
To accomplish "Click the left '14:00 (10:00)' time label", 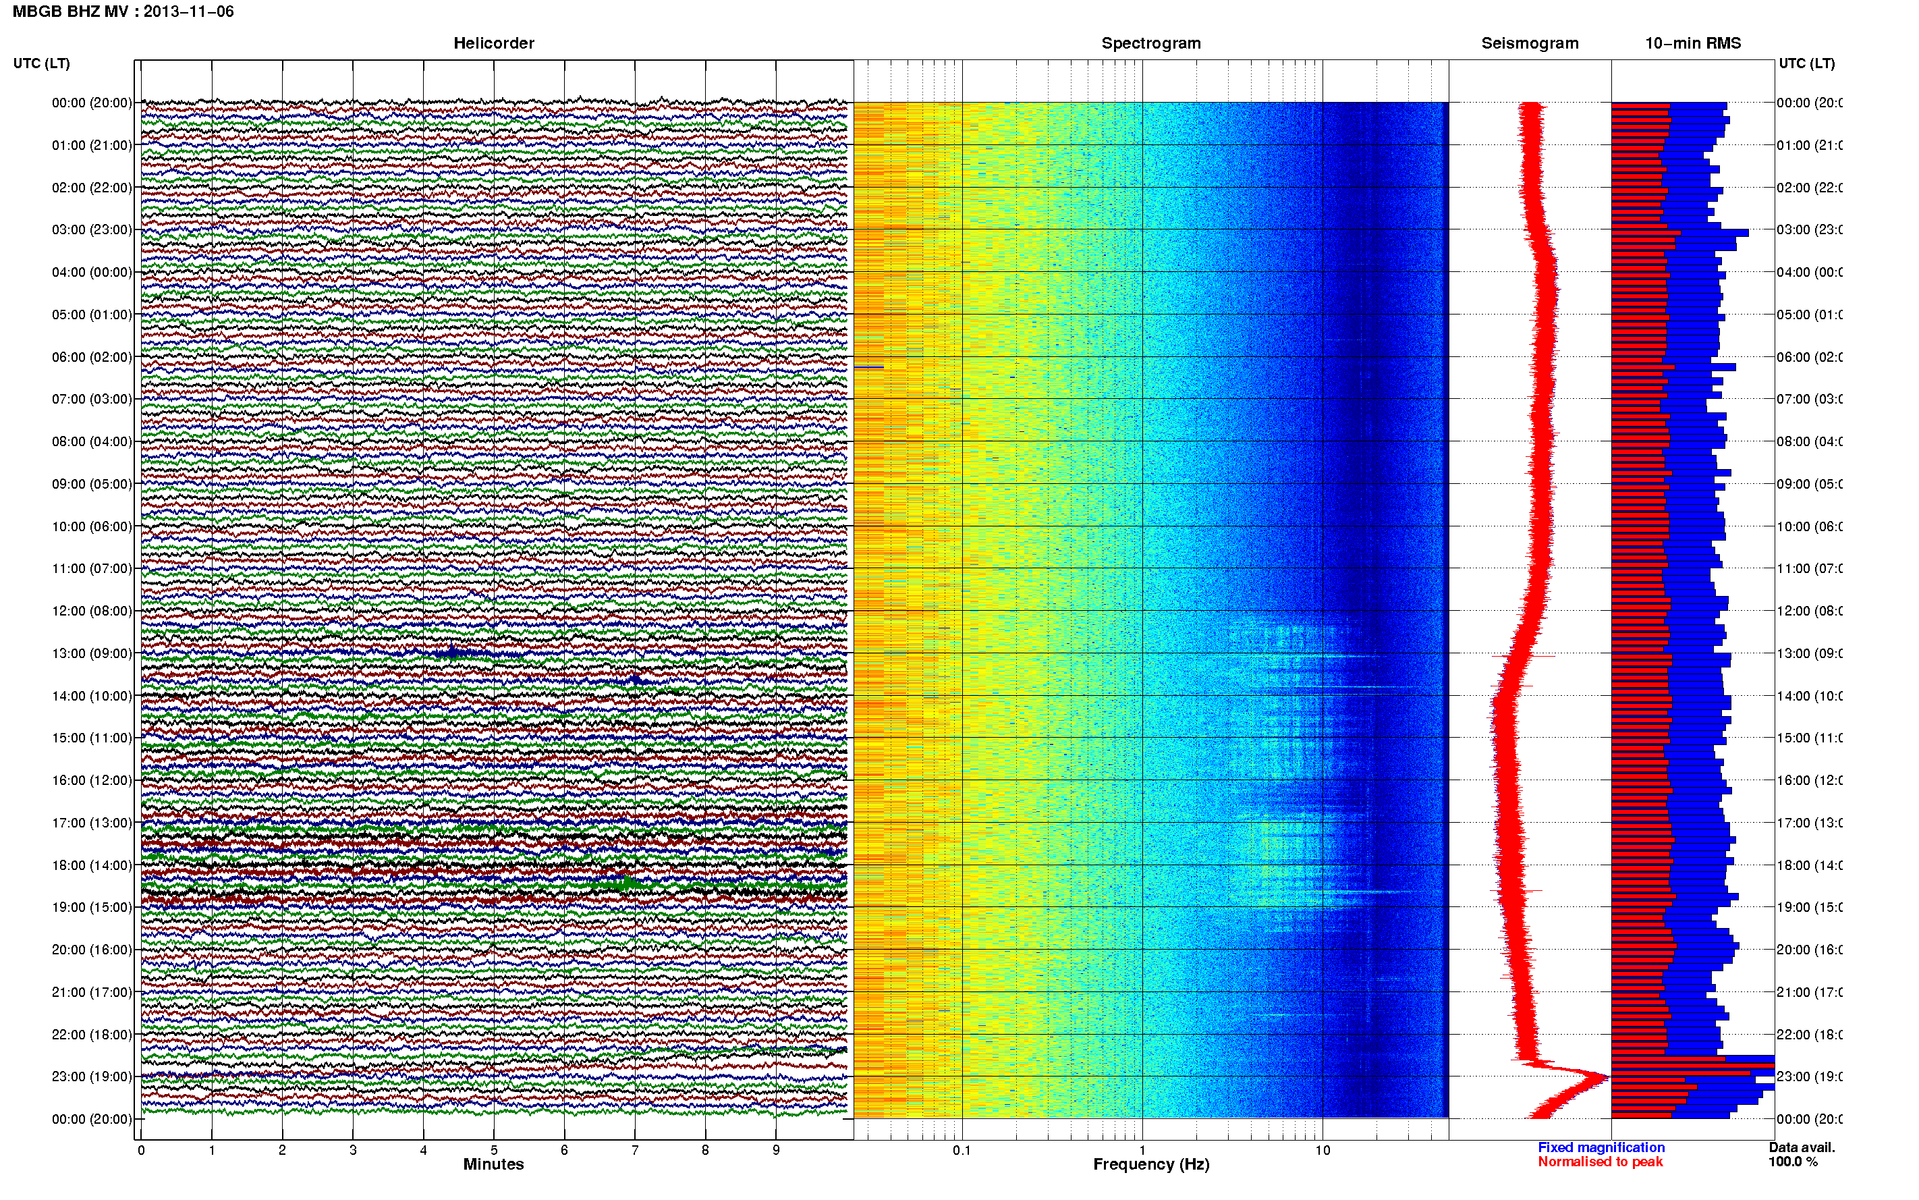I will pos(92,696).
